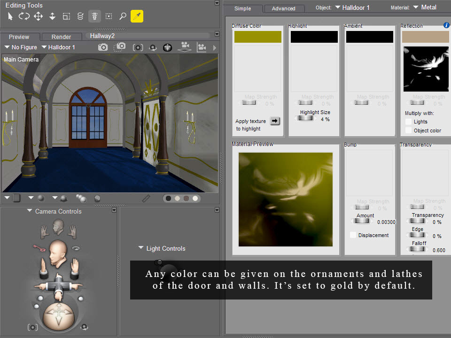Switch to the Advanced tab
Image resolution: width=451 pixels, height=338 pixels.
284,8
